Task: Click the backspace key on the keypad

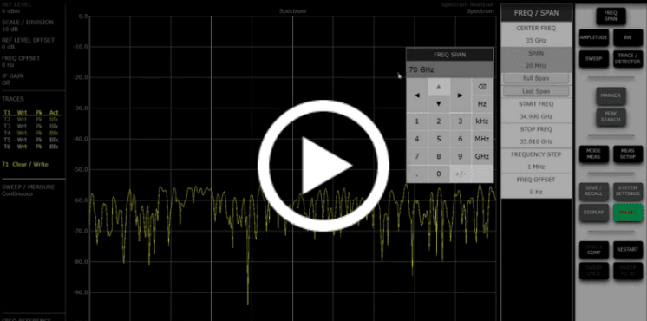Action: pos(482,87)
